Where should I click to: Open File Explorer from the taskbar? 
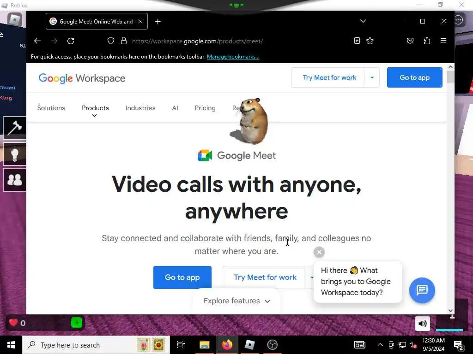204,345
